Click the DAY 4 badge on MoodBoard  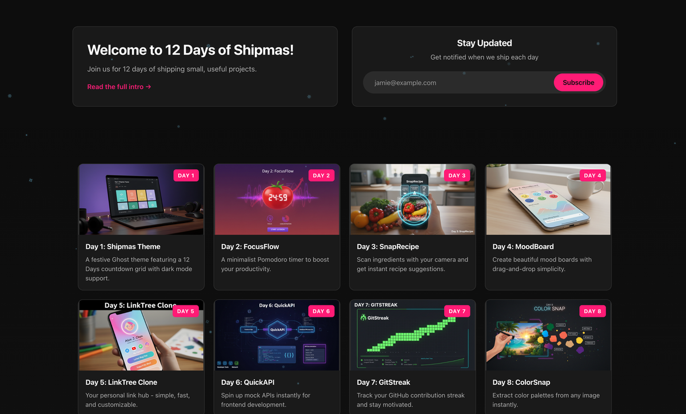tap(593, 176)
